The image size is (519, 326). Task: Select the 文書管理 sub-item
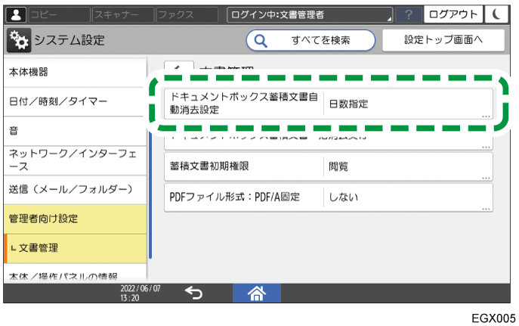coord(75,249)
